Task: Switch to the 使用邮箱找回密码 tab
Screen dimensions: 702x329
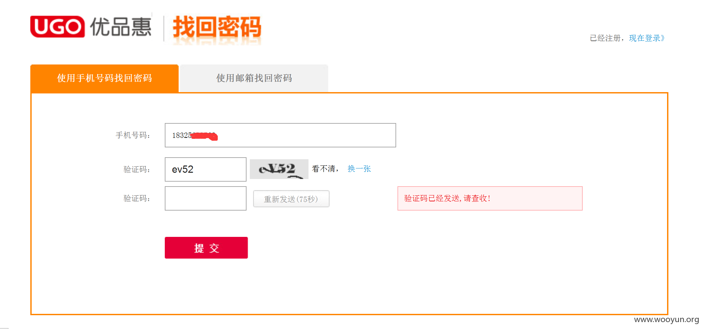Action: click(x=254, y=78)
